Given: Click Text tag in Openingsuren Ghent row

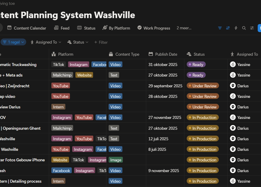Looking at the screenshot, I should click(114, 128).
